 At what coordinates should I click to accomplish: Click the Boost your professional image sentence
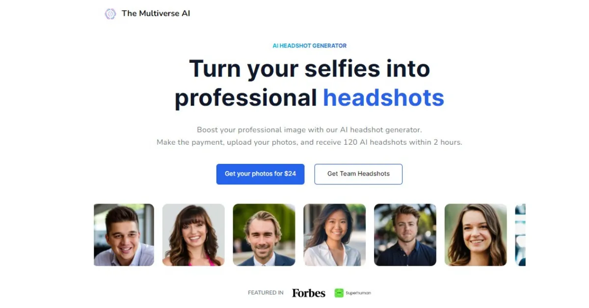click(310, 130)
